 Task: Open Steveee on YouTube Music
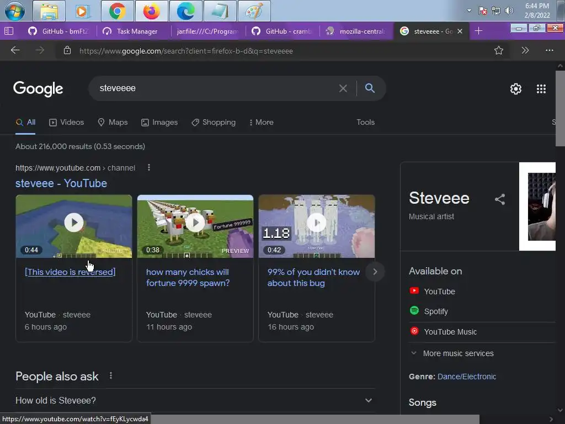[443, 332]
